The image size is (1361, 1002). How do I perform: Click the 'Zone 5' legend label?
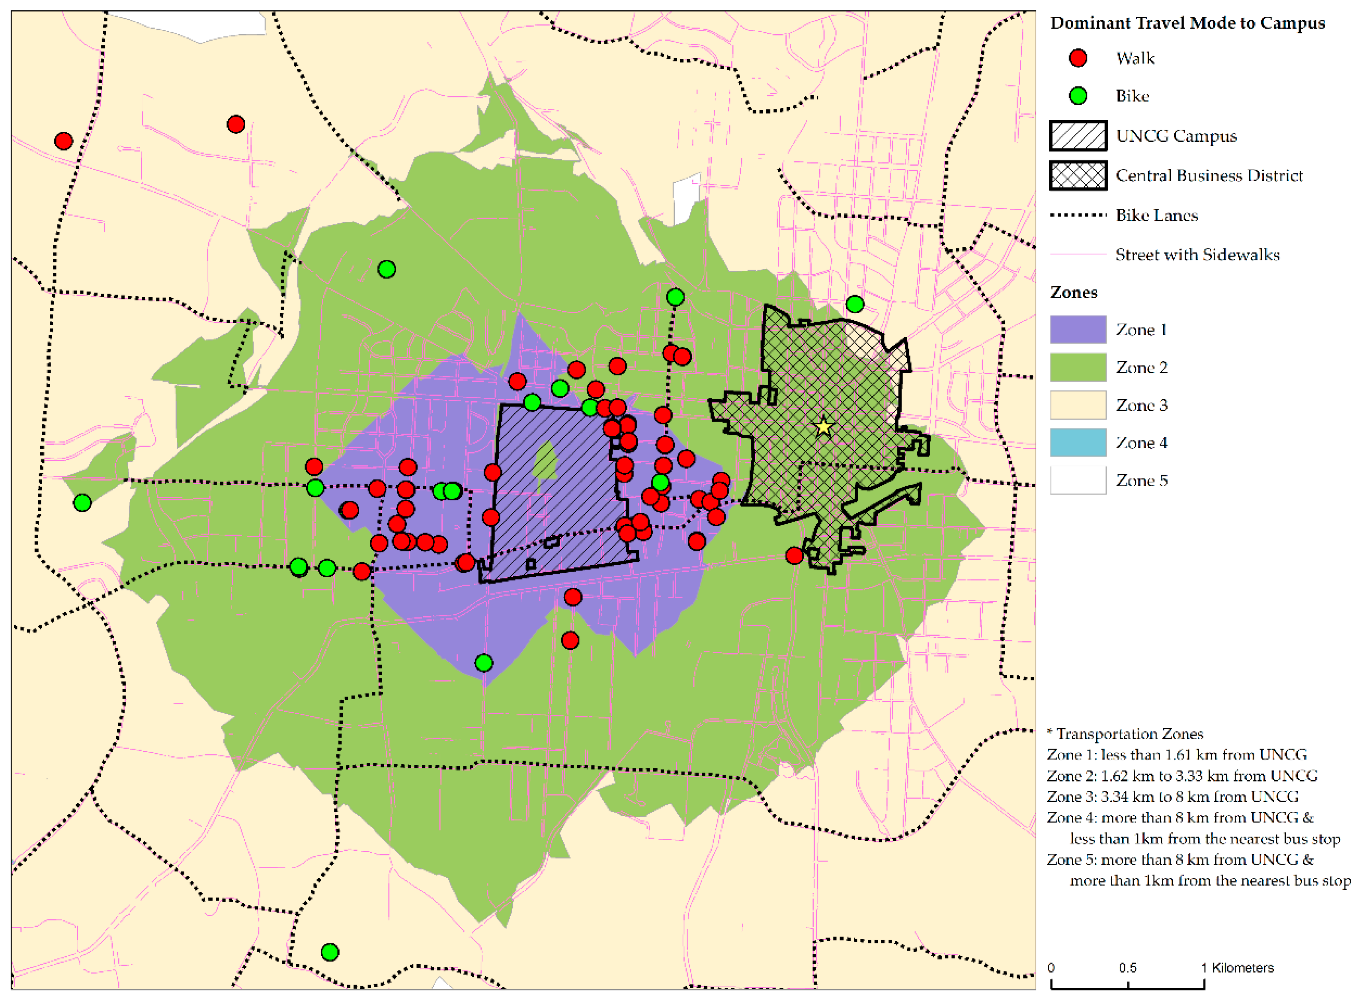[1141, 480]
